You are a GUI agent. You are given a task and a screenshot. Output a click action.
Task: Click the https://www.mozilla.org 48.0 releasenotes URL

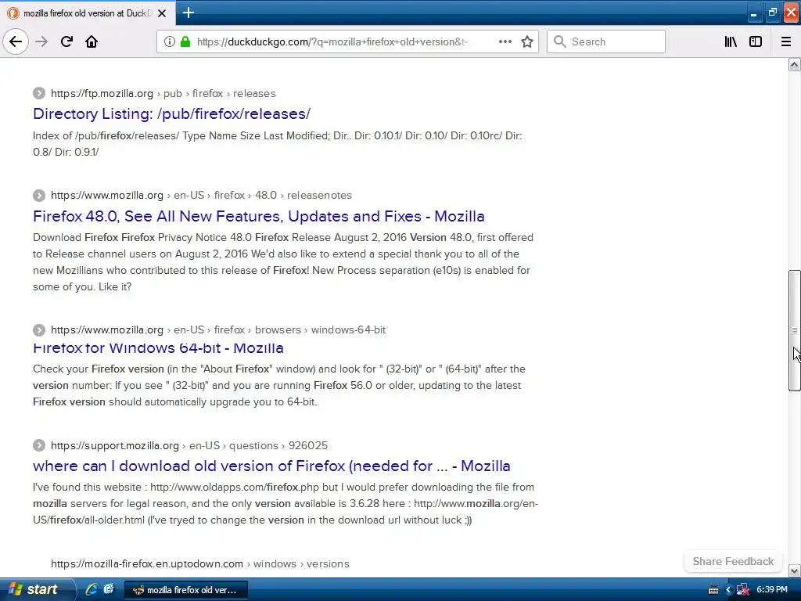tap(201, 195)
